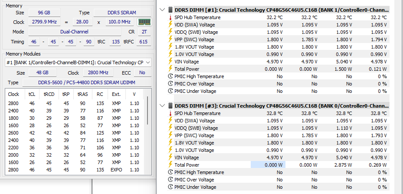Click the memory module icon beside 100.0 MHz
This screenshot has width=403, height=194.
pyautogui.click(x=145, y=22)
